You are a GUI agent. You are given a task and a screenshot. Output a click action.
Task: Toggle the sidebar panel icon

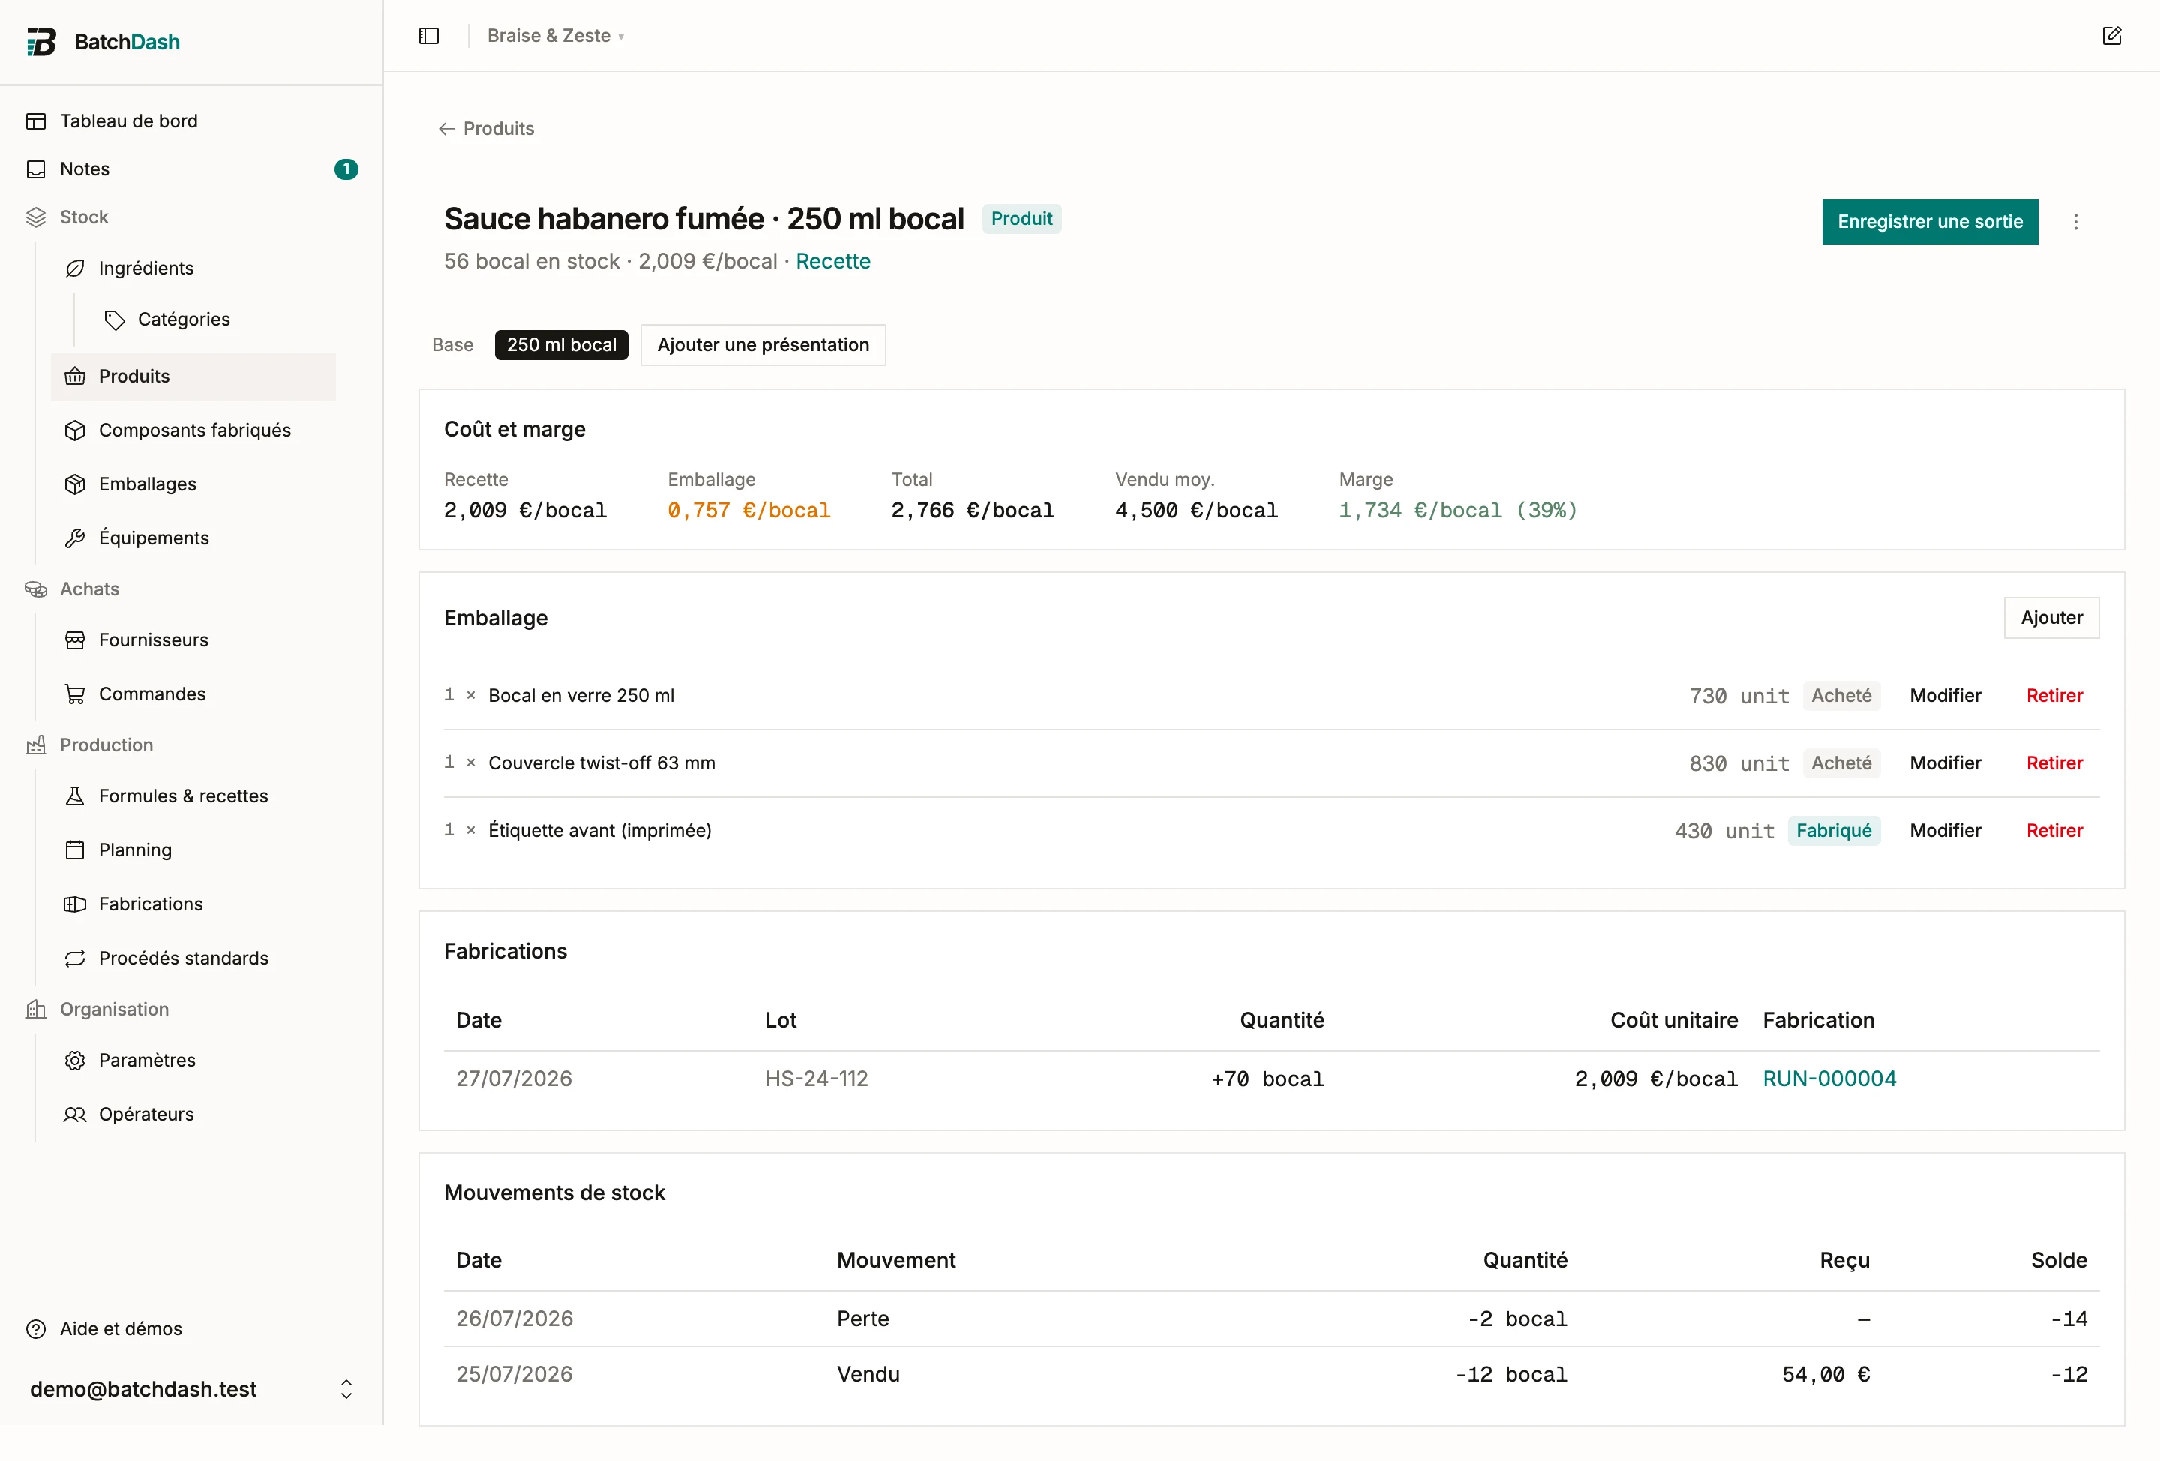tap(428, 36)
